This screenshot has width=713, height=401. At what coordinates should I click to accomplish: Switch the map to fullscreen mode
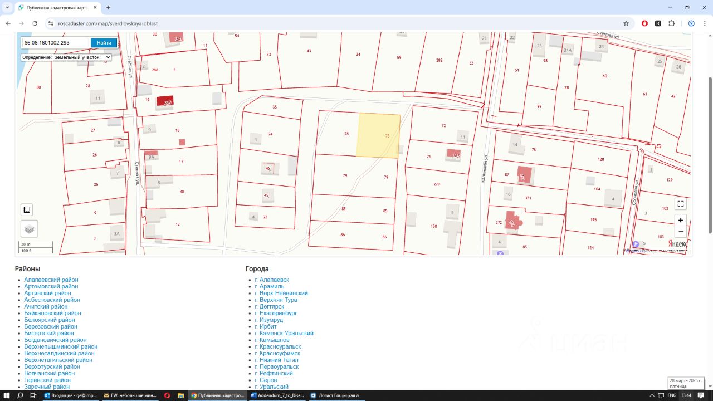(680, 204)
